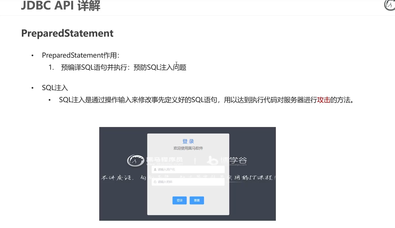Click the PreparedStatement heading

click(67, 33)
